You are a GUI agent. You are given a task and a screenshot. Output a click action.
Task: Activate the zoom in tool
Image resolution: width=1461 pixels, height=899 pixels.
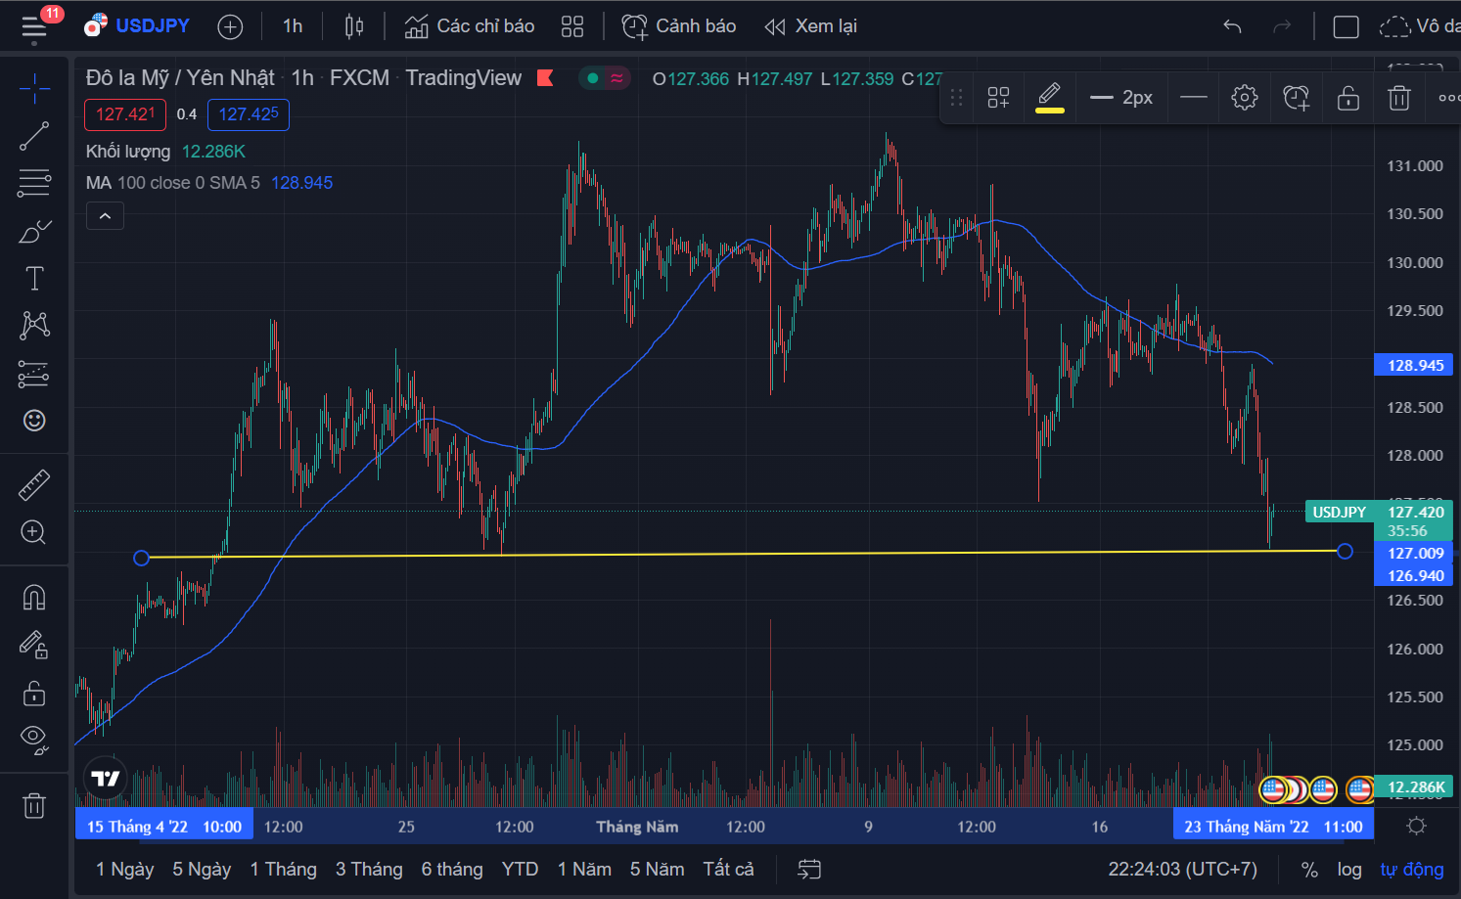point(34,532)
